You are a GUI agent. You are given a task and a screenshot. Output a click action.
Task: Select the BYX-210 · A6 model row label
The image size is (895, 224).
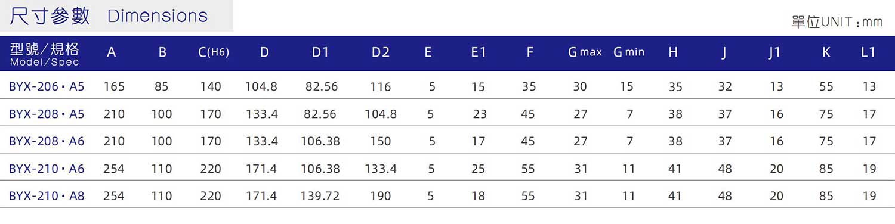(47, 169)
